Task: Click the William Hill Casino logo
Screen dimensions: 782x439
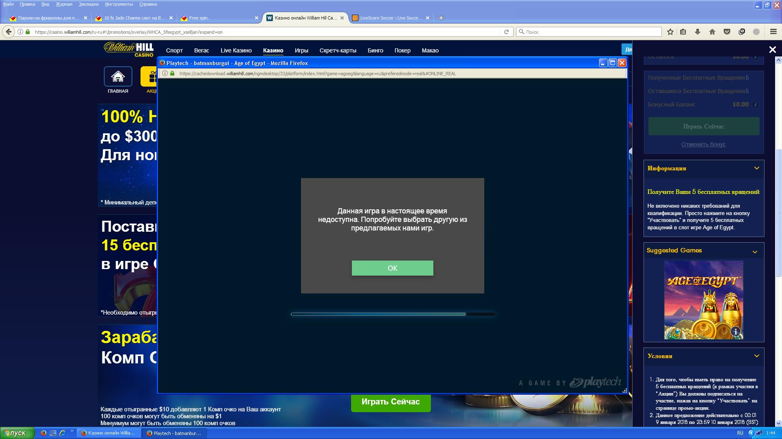Action: click(x=129, y=49)
